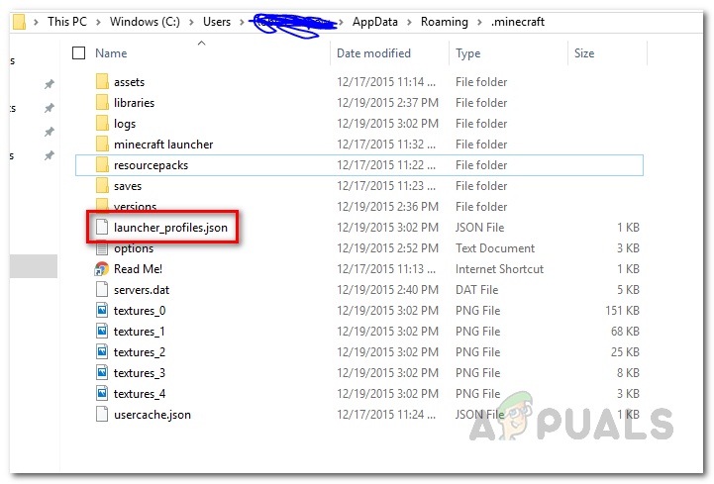Click the 12/19/2015 2:37 PM date cell
The width and height of the screenshot is (714, 484).
[x=387, y=103]
